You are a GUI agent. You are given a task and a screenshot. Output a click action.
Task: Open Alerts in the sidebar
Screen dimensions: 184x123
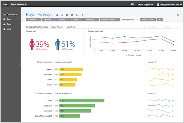click(x=7, y=29)
